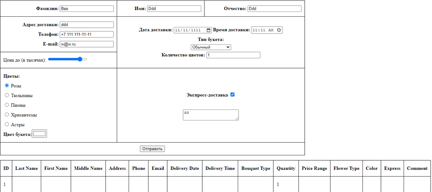Select the Розы radio button

7,86
